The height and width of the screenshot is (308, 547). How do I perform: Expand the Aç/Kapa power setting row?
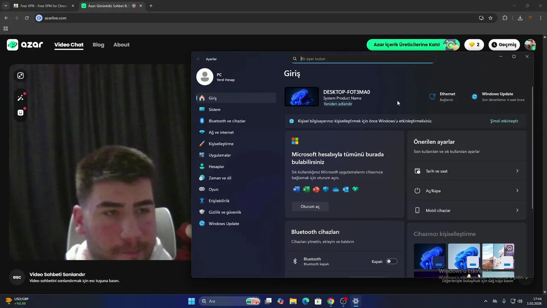[467, 191]
